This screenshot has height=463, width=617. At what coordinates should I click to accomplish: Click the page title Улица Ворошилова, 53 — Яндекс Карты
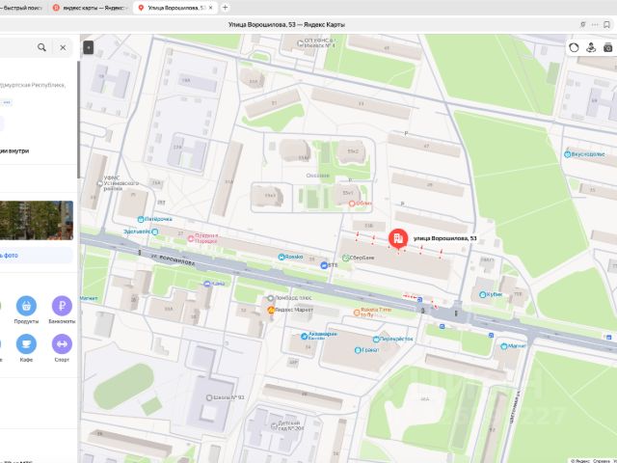click(286, 24)
